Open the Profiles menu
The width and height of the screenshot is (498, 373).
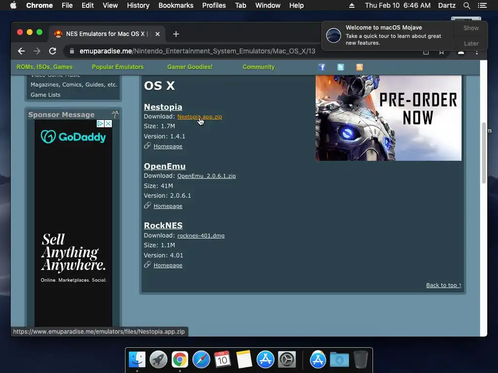214,5
